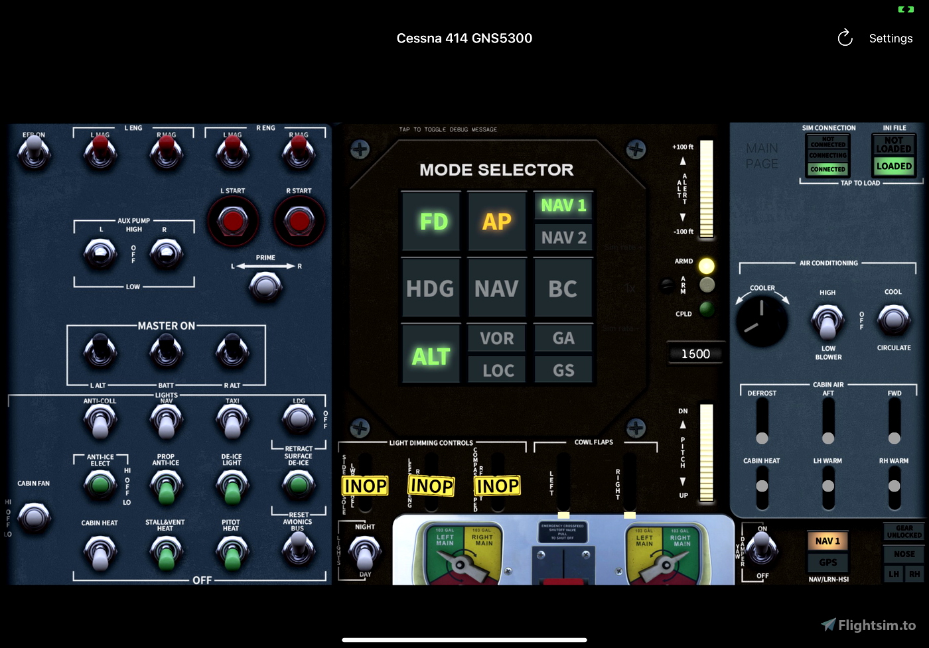Select NAV 1 source on mode selector
The height and width of the screenshot is (648, 929).
click(x=563, y=206)
